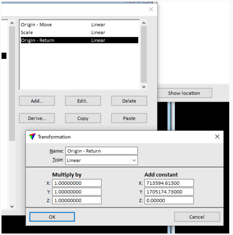
Task: Cancel the Transformation dialog
Action: click(197, 217)
